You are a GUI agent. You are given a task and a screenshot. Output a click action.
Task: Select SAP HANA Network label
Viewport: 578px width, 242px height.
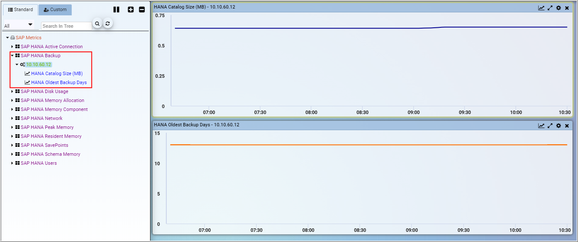coord(41,118)
